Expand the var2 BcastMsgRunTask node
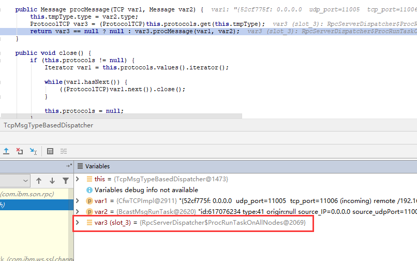Screen dimensions: 417x261 click(78, 211)
